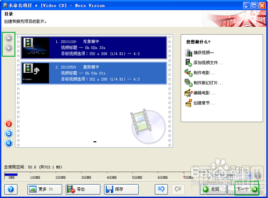Click the red delete title icon
268x198 pixels.
9,124
